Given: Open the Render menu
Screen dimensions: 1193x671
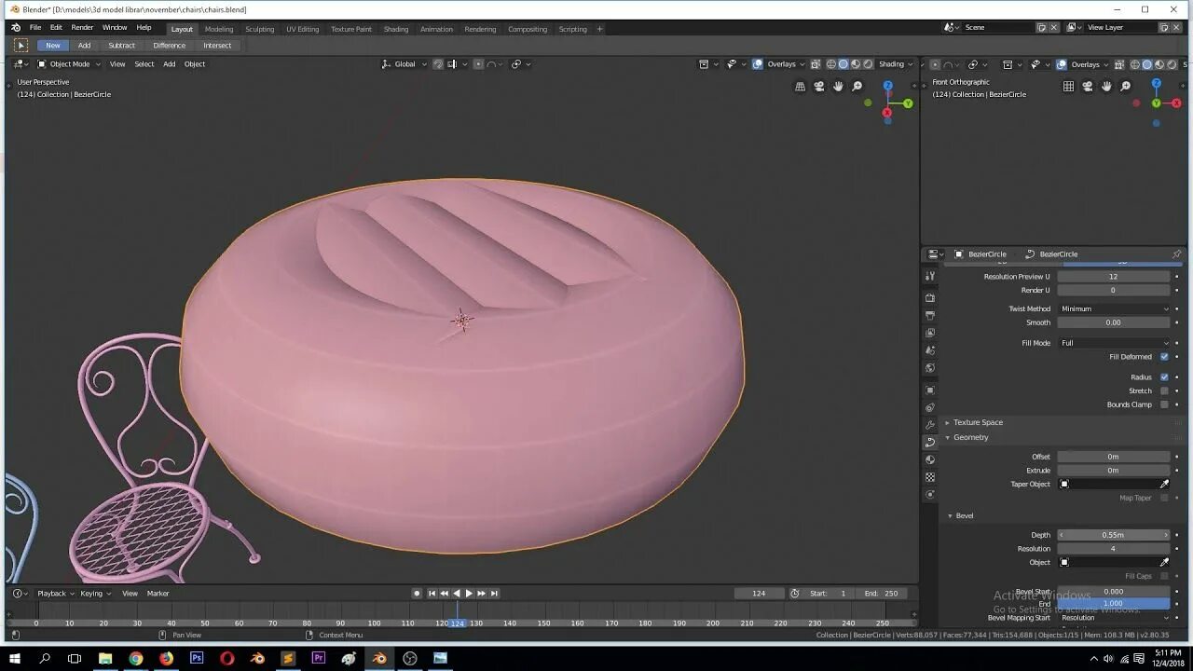Looking at the screenshot, I should (x=82, y=27).
